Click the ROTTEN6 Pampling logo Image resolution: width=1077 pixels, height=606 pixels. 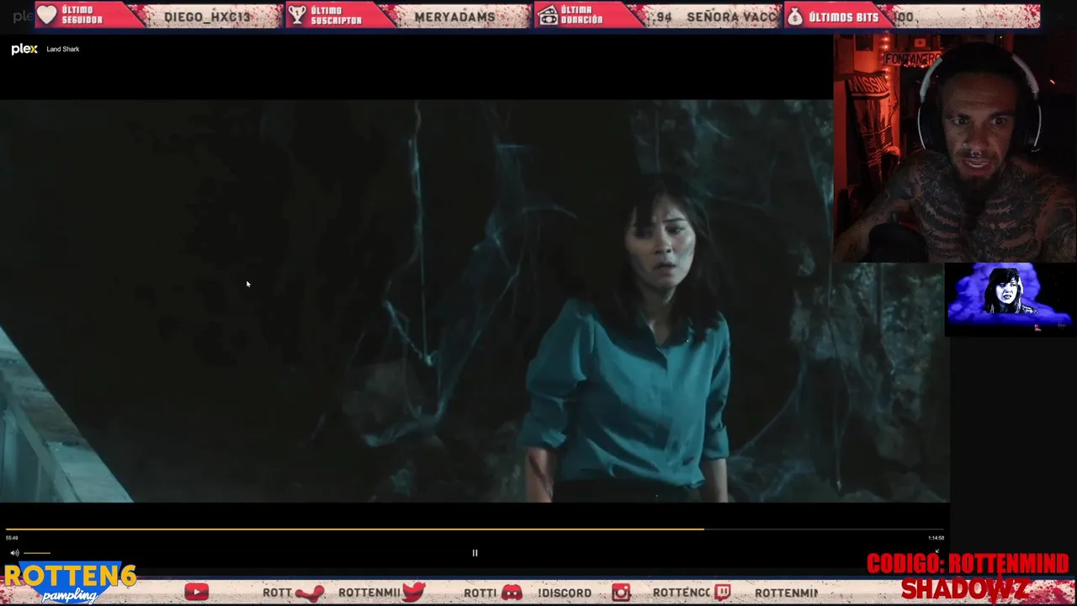pos(70,582)
